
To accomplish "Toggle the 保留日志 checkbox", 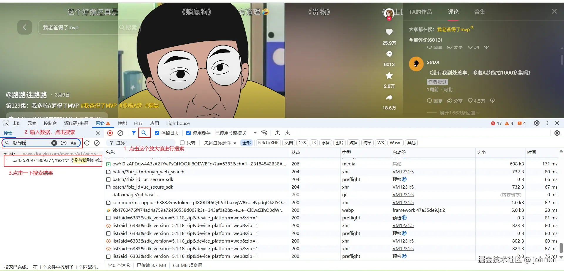I will [x=157, y=133].
